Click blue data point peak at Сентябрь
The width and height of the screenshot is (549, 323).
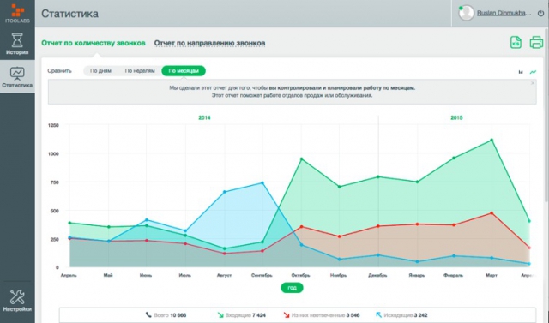coord(262,182)
